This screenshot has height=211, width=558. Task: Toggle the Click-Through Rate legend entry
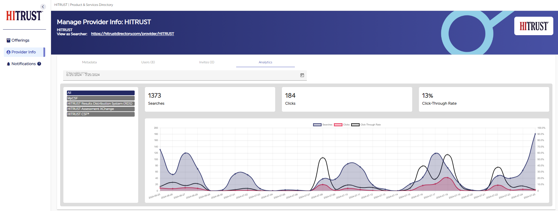click(366, 125)
